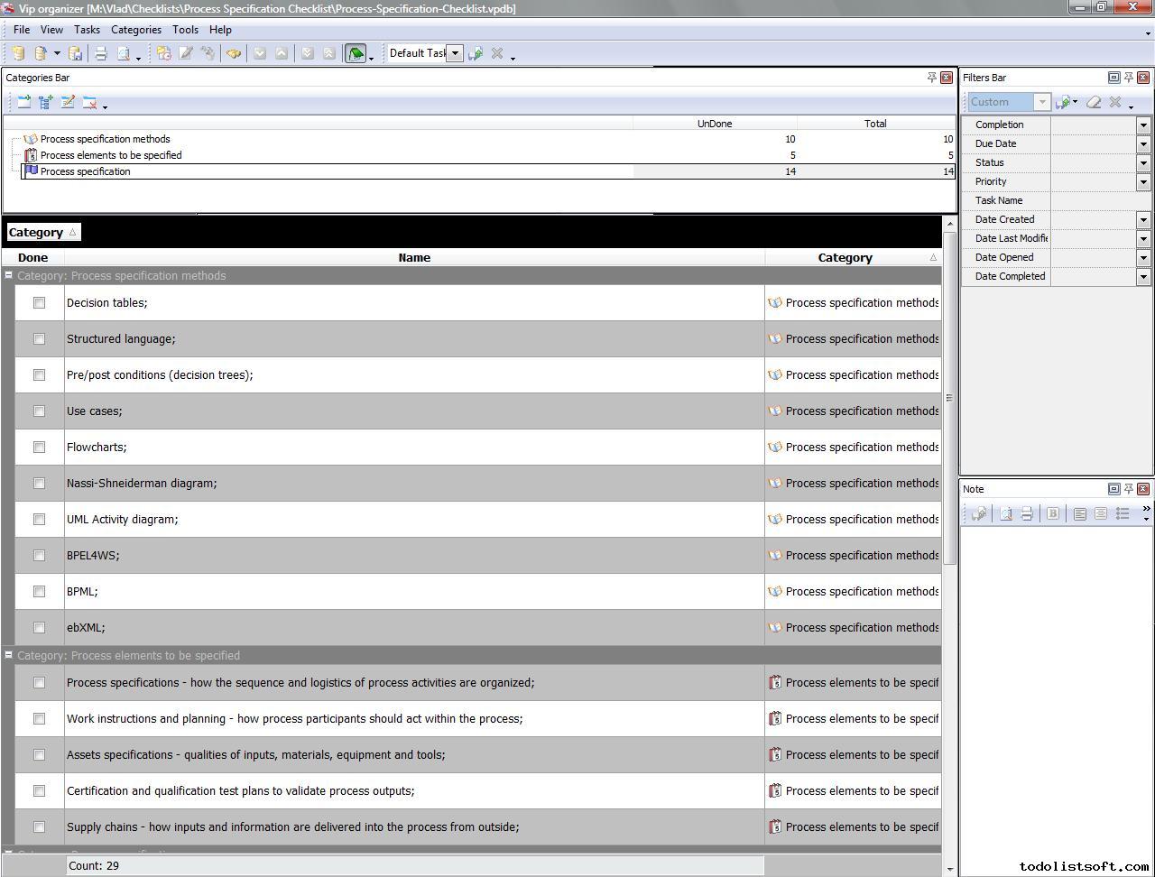Click the Edit Category icon in Categories Bar
The width and height of the screenshot is (1155, 877).
click(68, 103)
